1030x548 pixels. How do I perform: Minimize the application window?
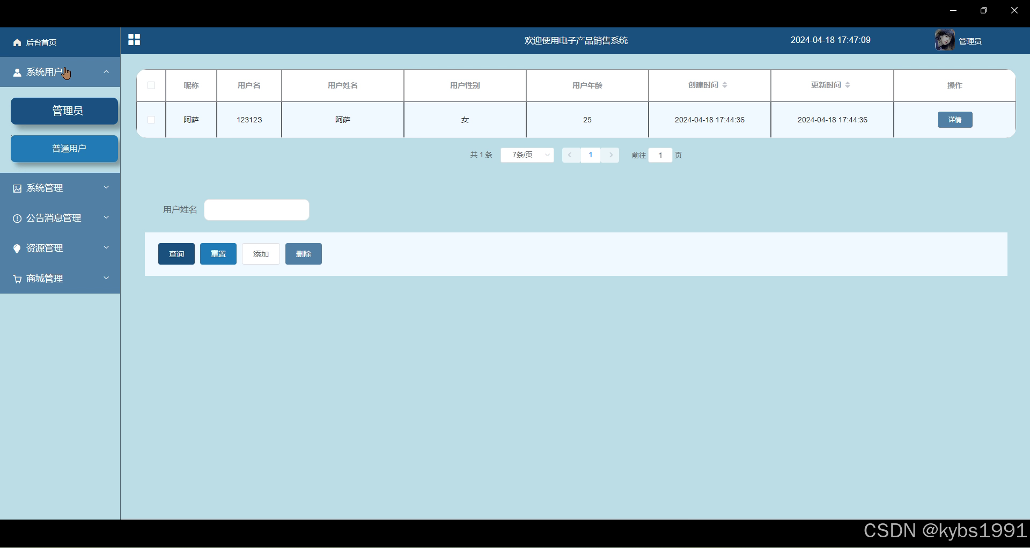click(953, 10)
